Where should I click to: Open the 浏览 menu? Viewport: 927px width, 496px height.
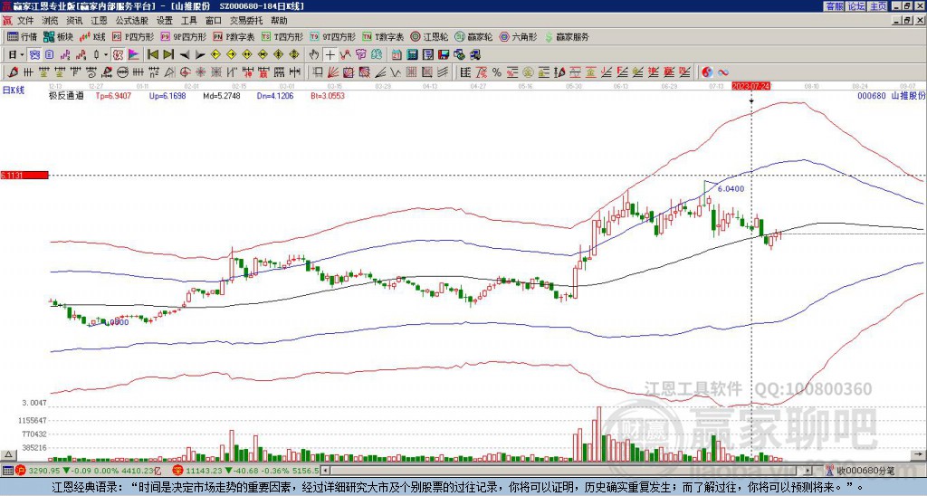pos(51,21)
